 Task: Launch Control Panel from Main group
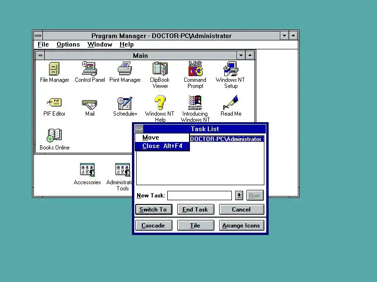90,69
